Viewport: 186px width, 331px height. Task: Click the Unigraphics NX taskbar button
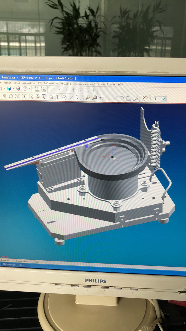point(13,264)
